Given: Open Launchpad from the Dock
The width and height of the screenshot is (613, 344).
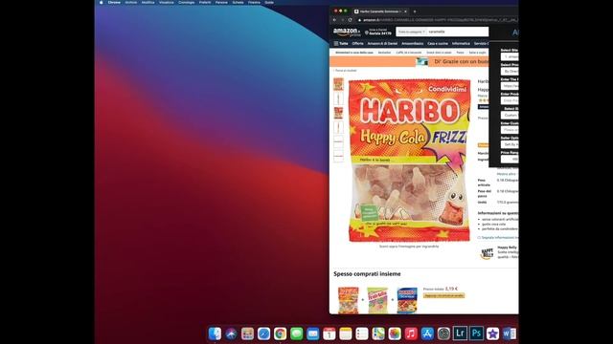Looking at the screenshot, I should pyautogui.click(x=247, y=333).
